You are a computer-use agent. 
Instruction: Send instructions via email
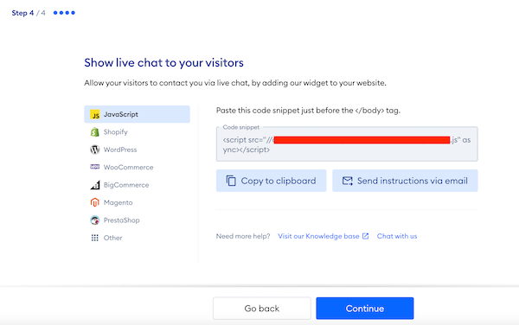point(405,181)
